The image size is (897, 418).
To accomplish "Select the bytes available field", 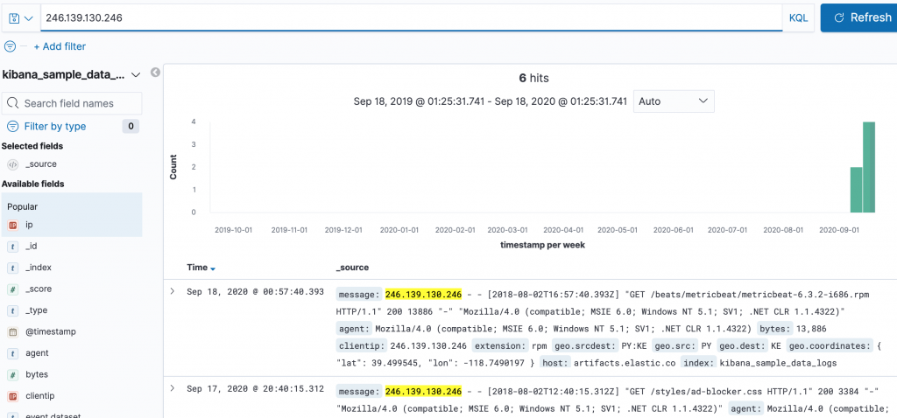I will [37, 374].
